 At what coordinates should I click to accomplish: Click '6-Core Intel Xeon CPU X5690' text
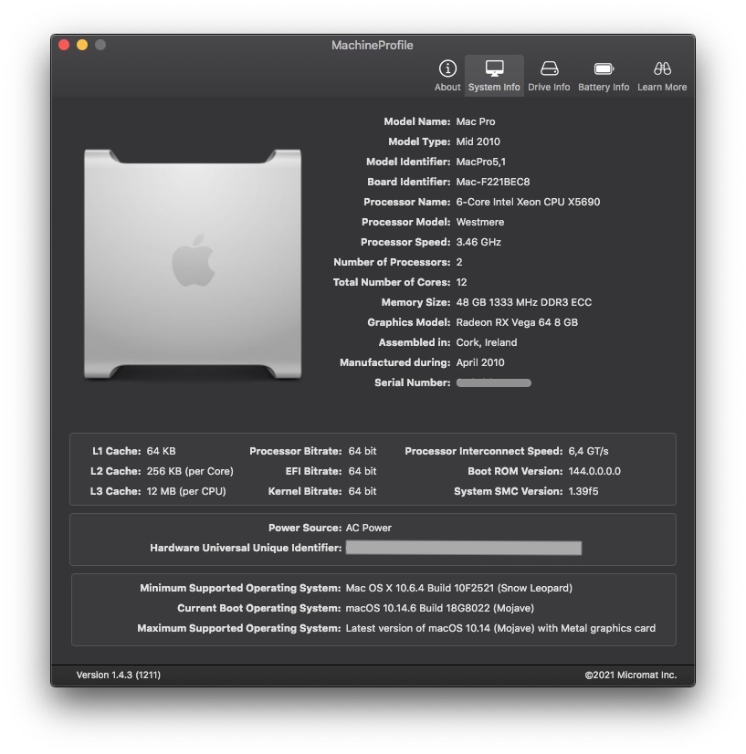528,202
